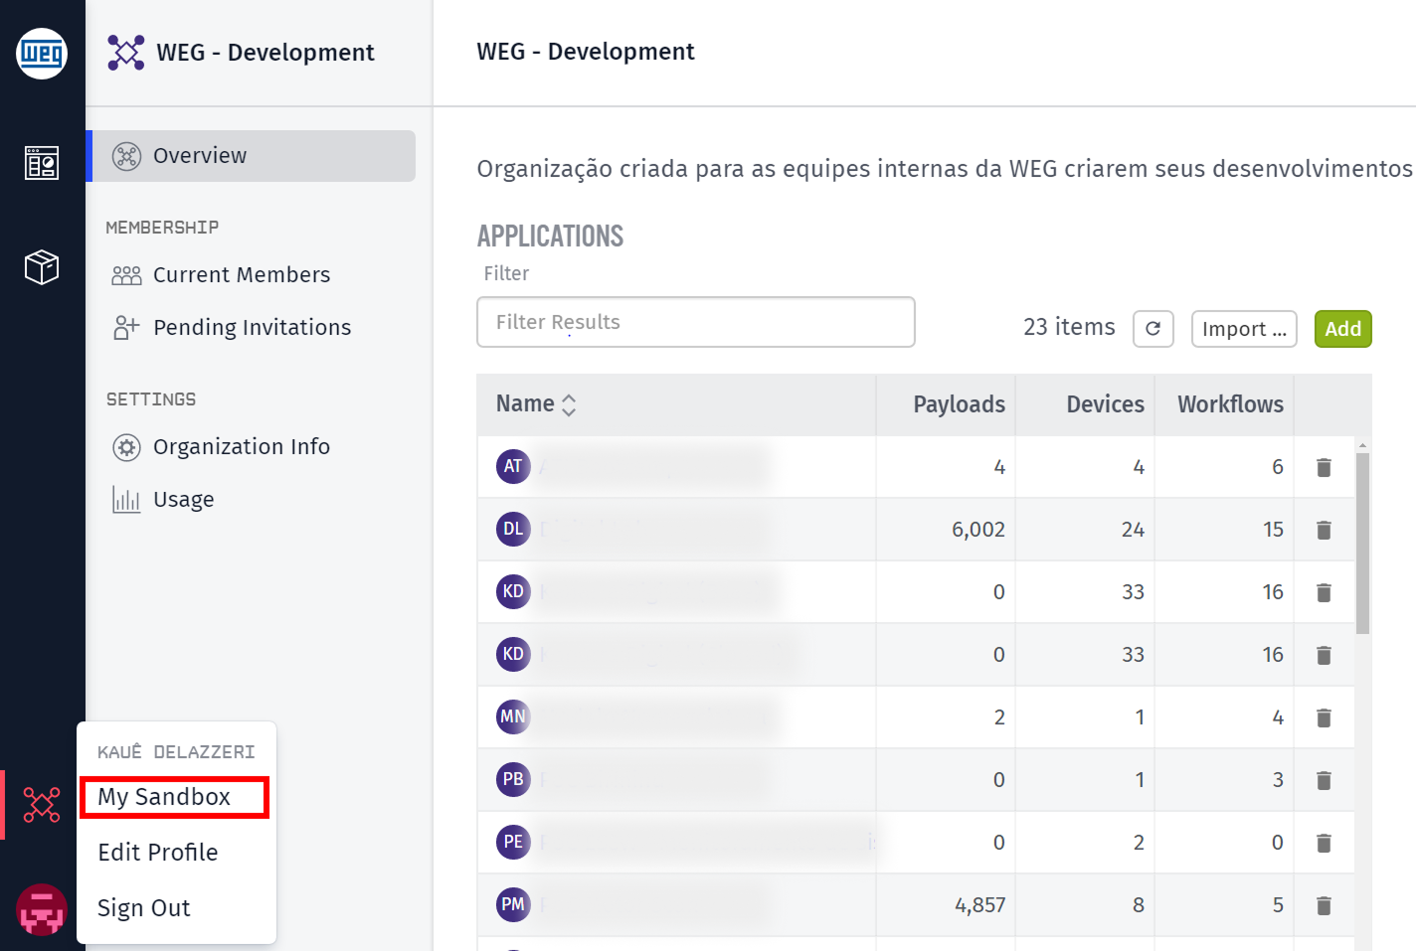This screenshot has height=951, width=1416.
Task: Focus the Filter Results input field
Action: [695, 322]
